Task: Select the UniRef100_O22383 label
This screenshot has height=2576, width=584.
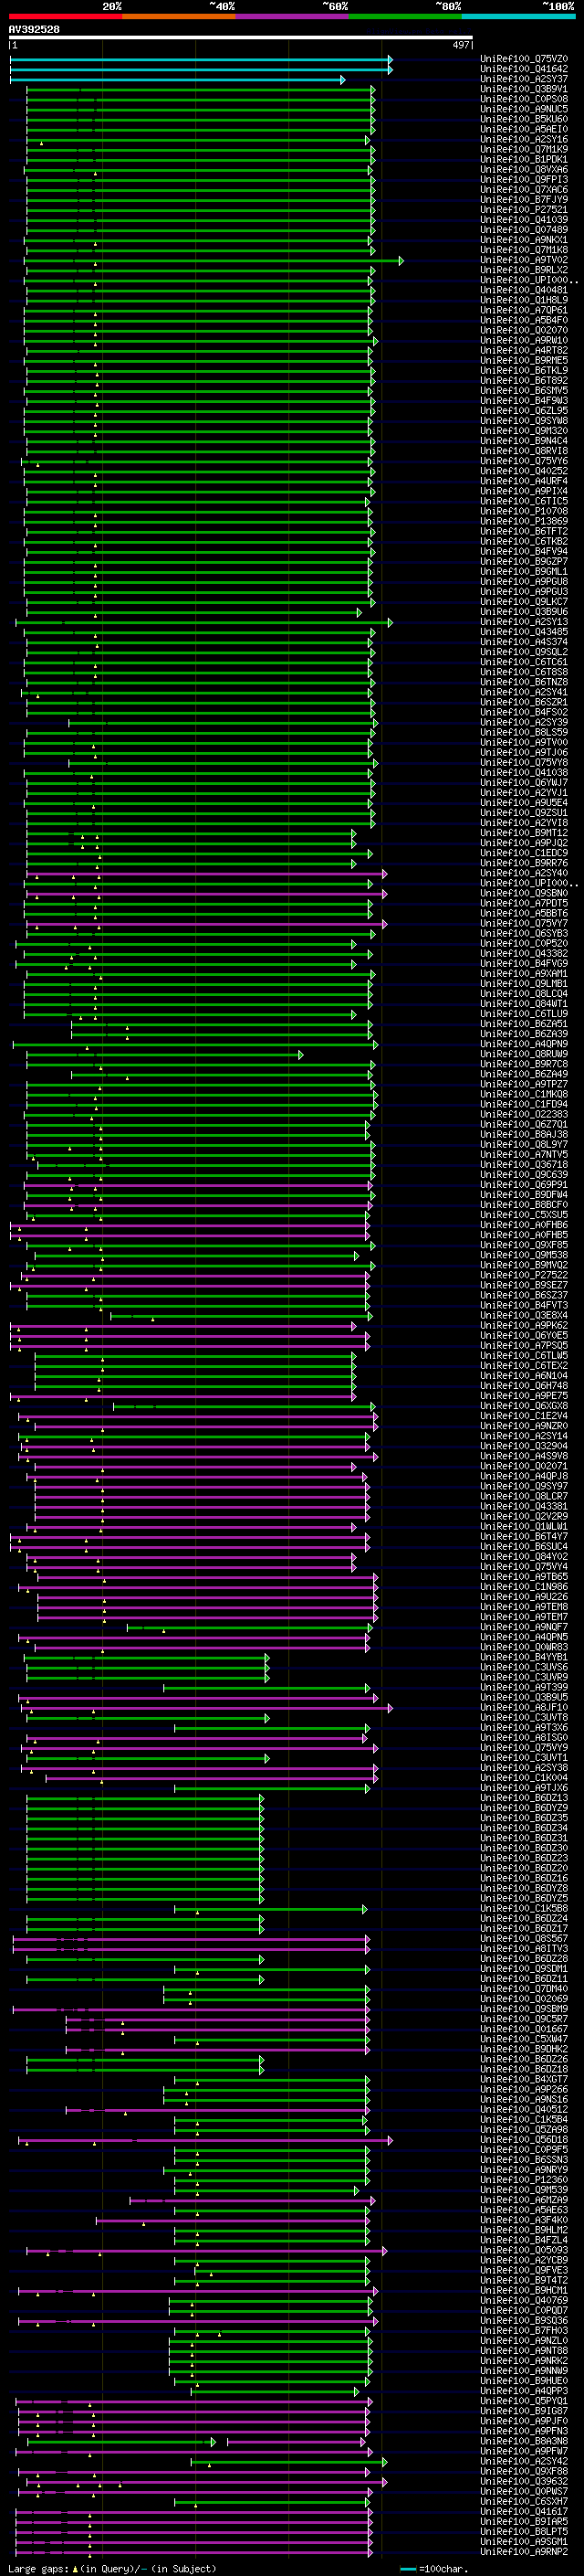Action: pos(524,1114)
